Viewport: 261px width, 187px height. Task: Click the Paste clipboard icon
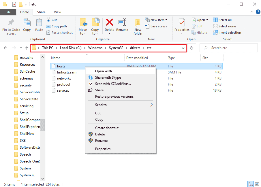coord(39,23)
